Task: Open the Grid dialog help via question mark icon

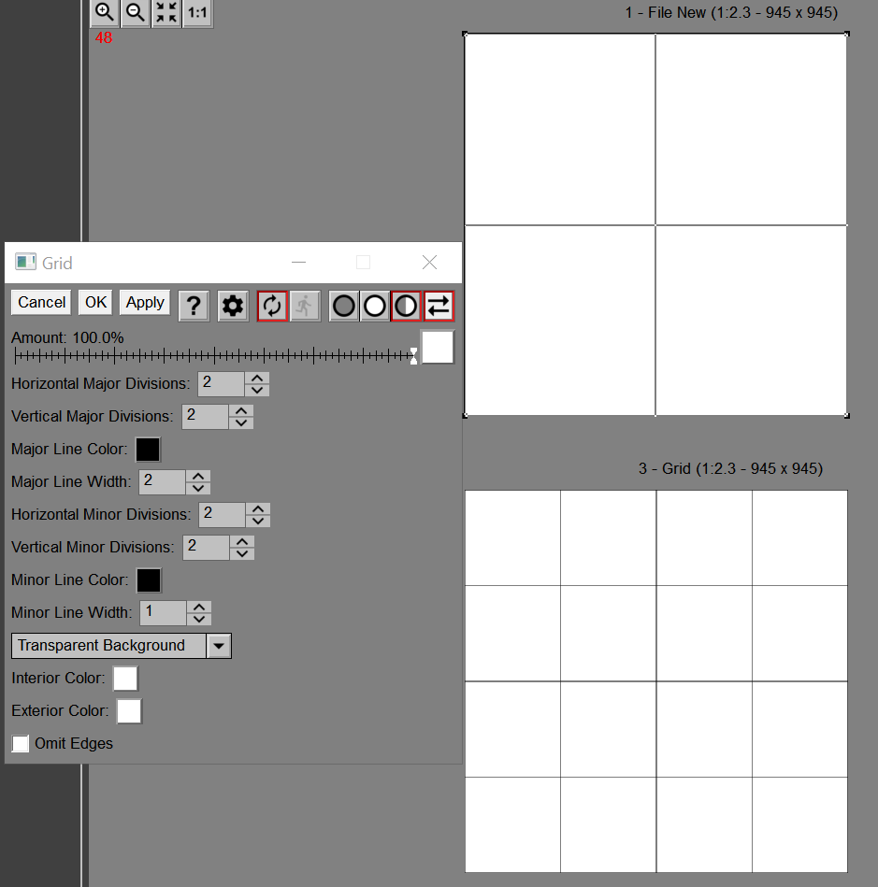Action: pos(194,305)
